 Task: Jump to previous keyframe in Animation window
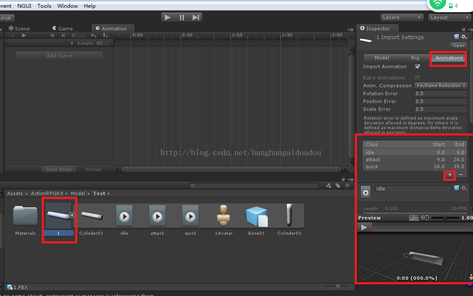tap(52, 36)
